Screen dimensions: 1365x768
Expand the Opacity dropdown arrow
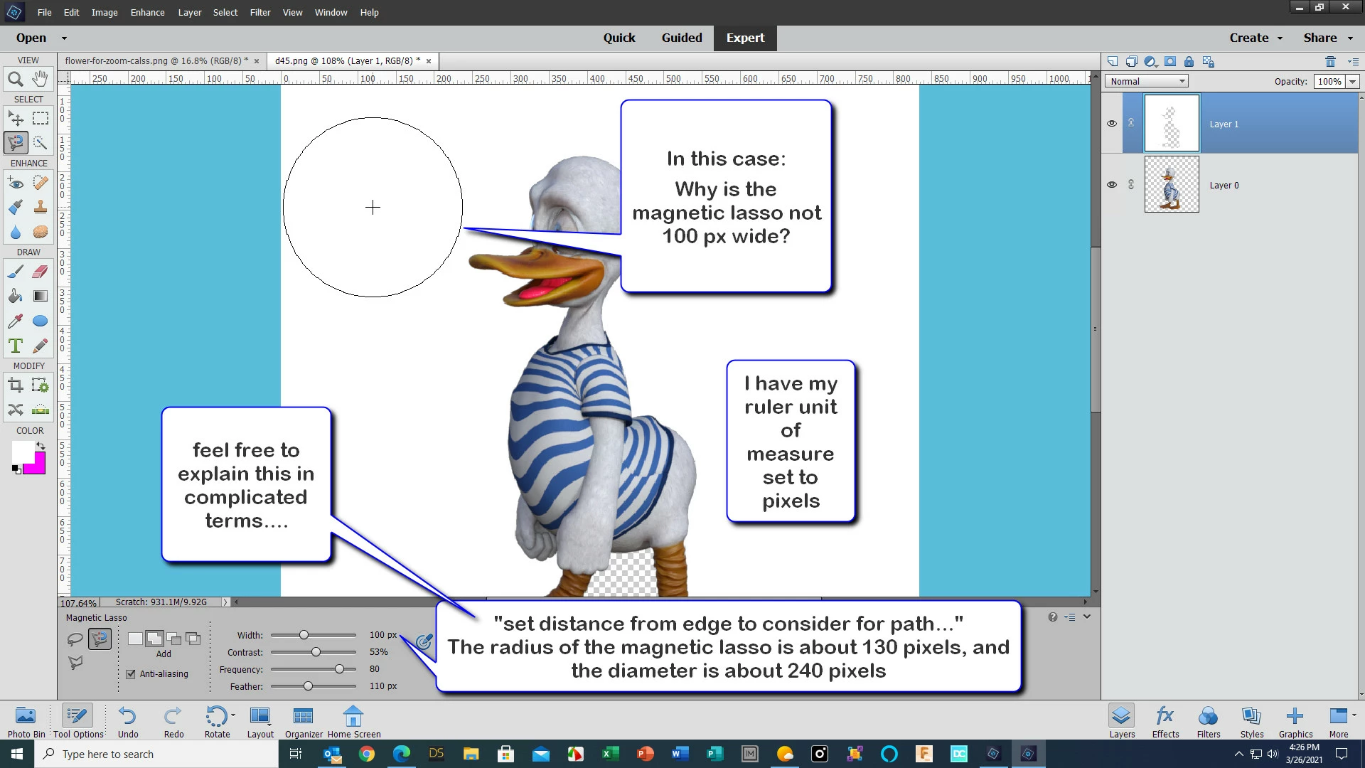(x=1352, y=82)
